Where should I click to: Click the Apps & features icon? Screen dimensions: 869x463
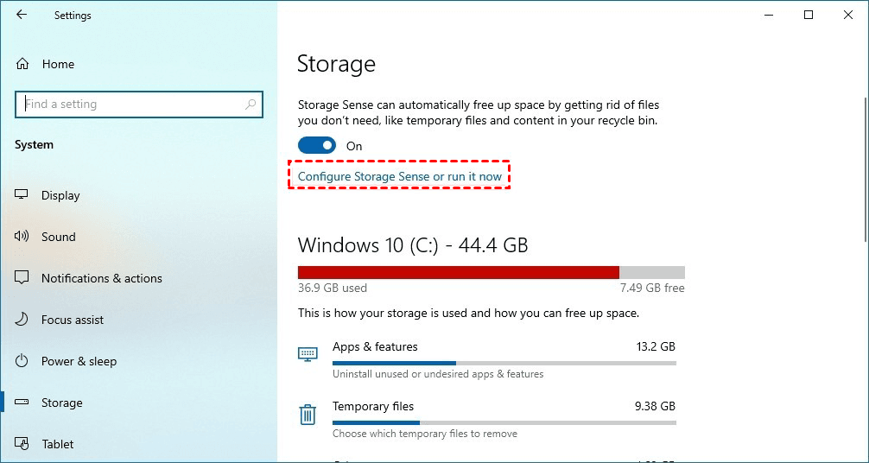point(308,354)
